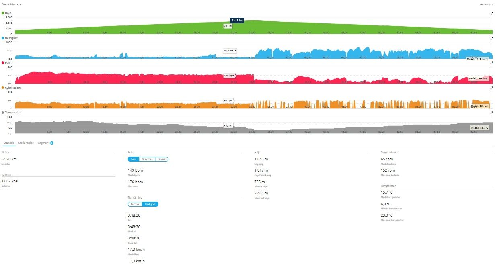Click the orange Cykelkadens legend dot
This screenshot has height=264, width=499.
pyautogui.click(x=3, y=88)
